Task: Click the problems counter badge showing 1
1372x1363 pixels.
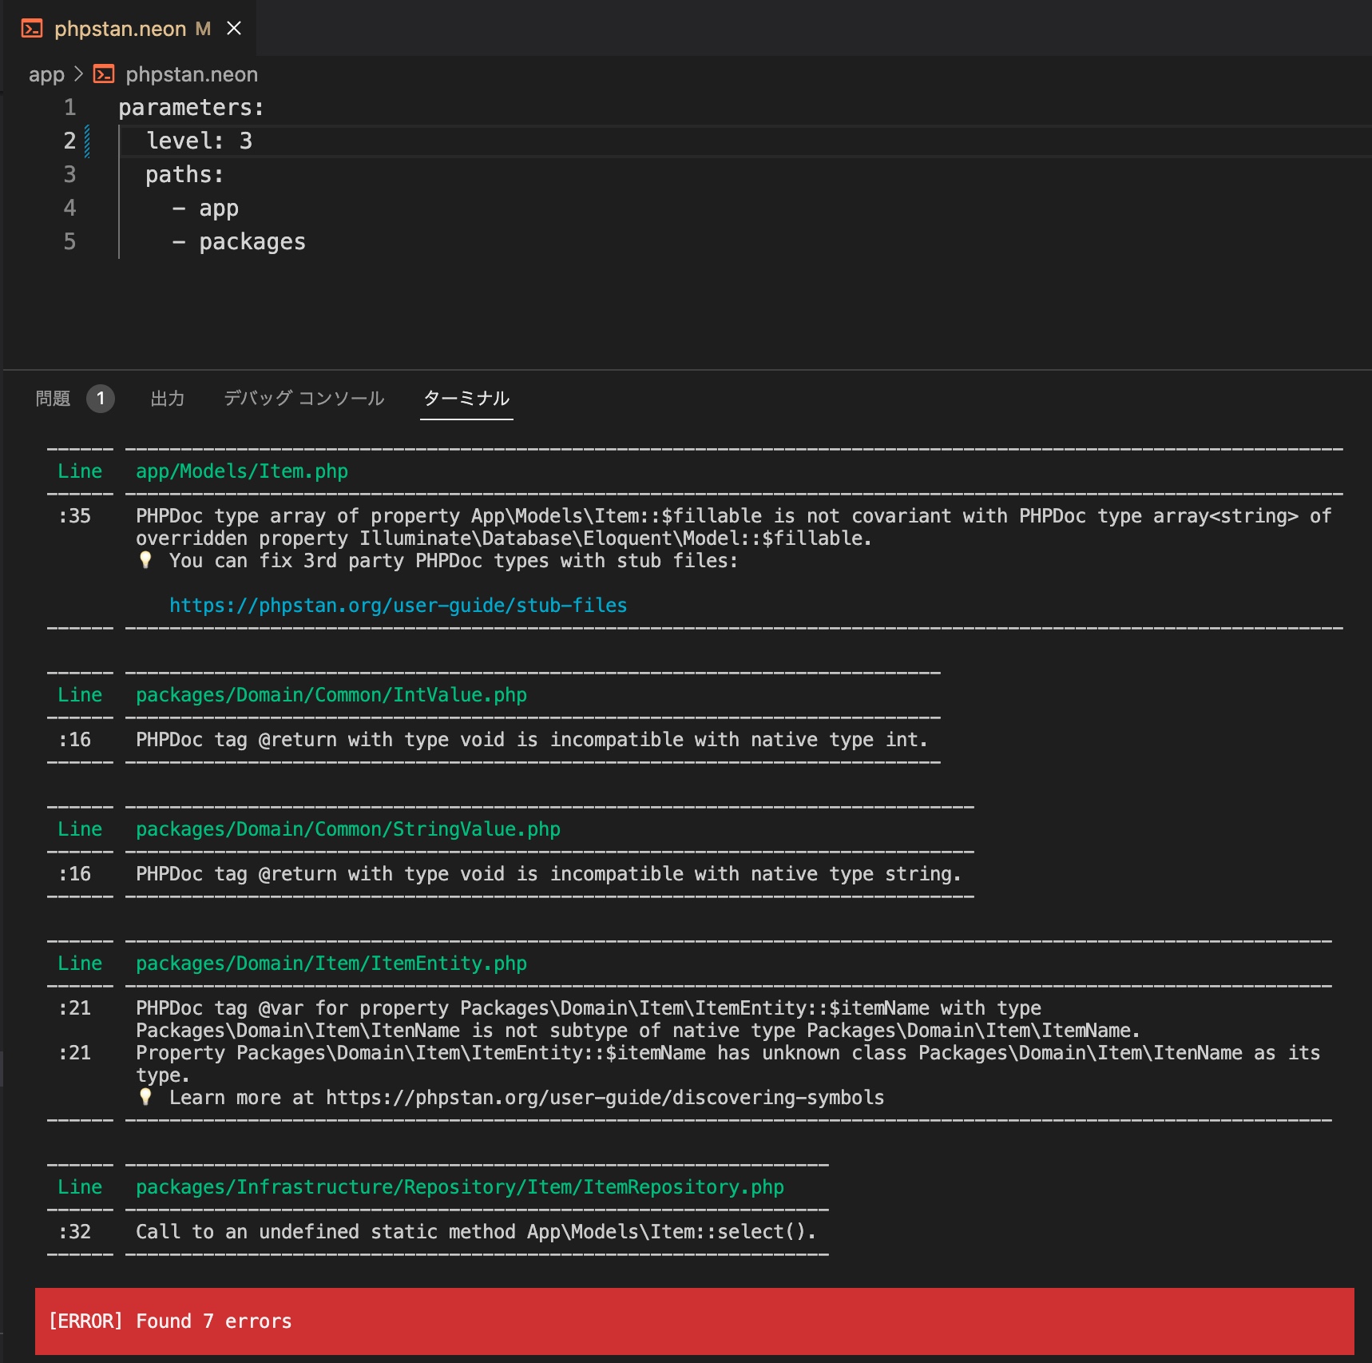Action: tap(101, 399)
